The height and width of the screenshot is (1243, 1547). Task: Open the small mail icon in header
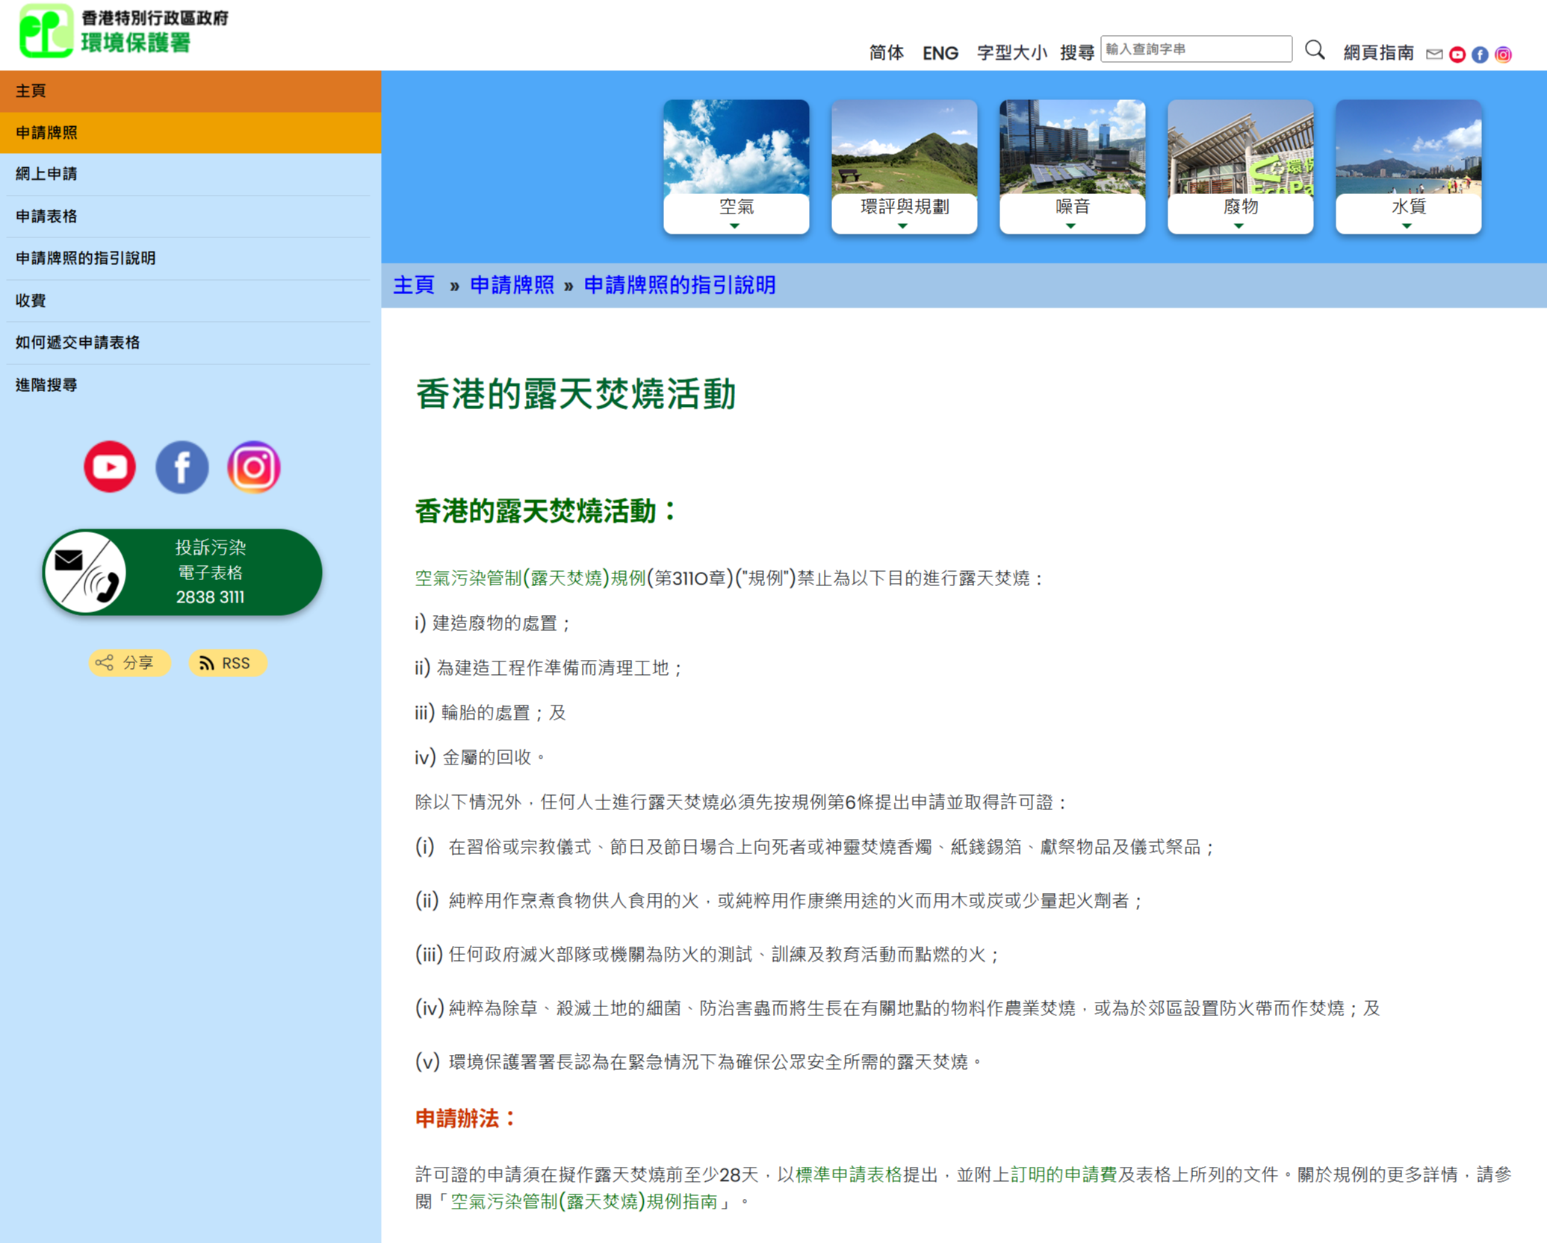click(1433, 54)
